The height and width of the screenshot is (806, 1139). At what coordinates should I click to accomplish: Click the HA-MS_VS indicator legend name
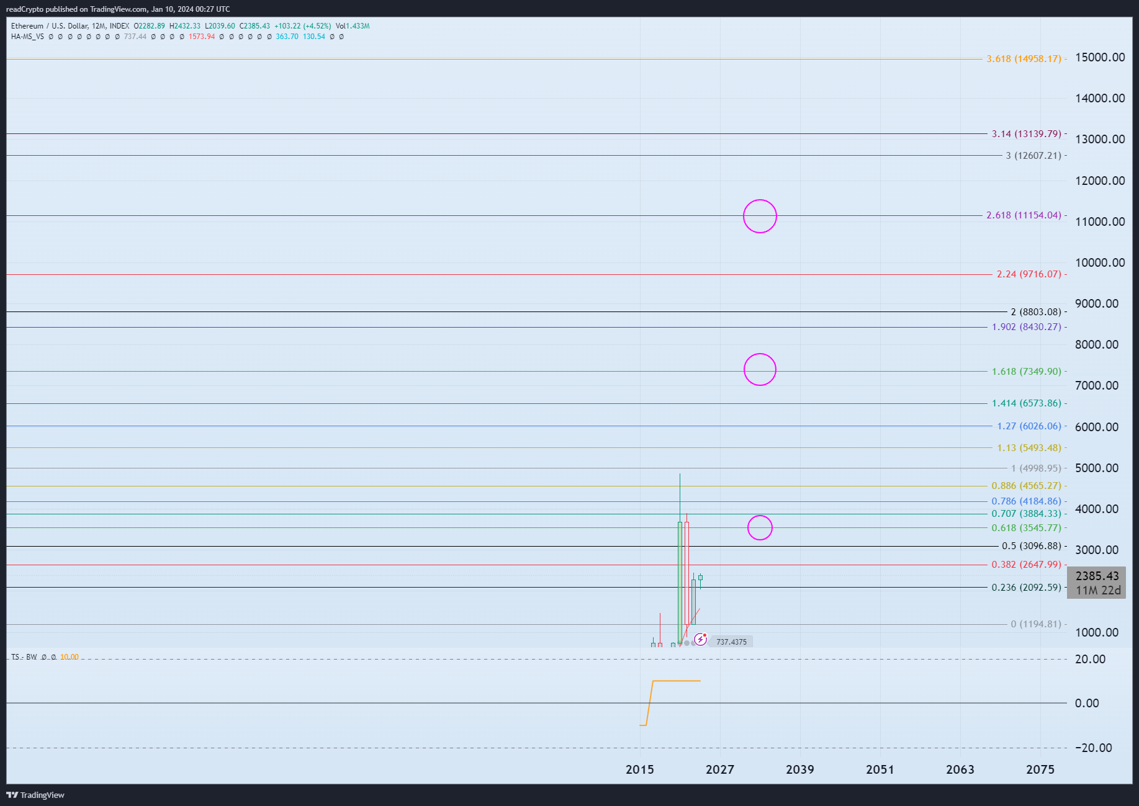pyautogui.click(x=27, y=37)
